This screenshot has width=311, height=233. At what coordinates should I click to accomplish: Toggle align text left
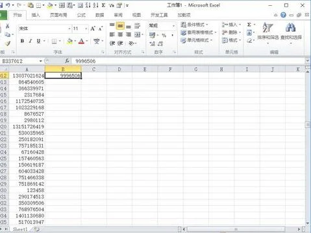click(x=112, y=34)
